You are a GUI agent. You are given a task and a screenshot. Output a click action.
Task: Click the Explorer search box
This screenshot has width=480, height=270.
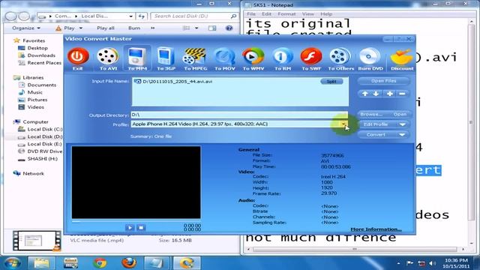coord(194,16)
